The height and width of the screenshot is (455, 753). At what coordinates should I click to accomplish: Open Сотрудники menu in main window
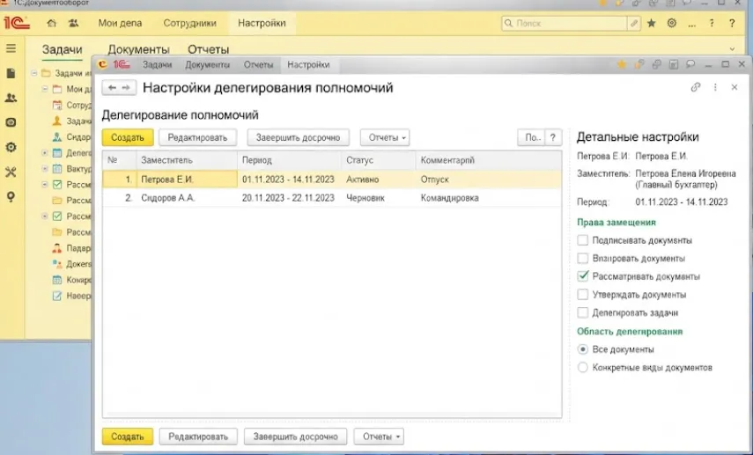[x=189, y=23]
